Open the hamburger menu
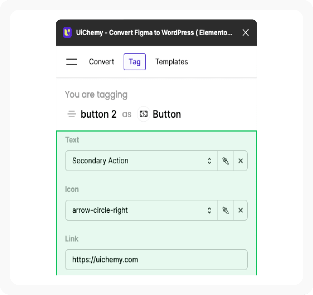Screen dimensions: 313x295 [72, 62]
